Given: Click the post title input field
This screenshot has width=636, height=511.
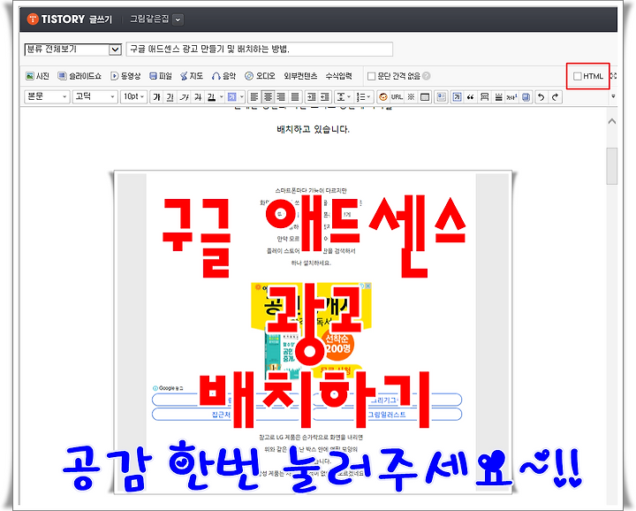Looking at the screenshot, I should coord(260,50).
